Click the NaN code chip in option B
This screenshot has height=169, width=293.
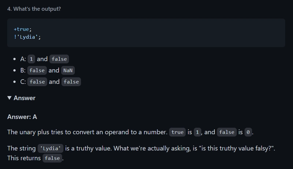pos(68,70)
